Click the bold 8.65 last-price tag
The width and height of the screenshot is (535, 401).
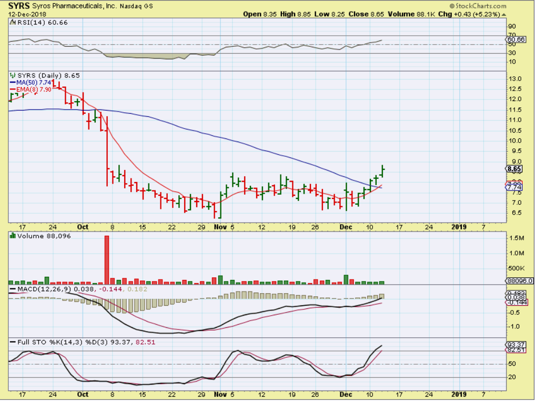[514, 169]
